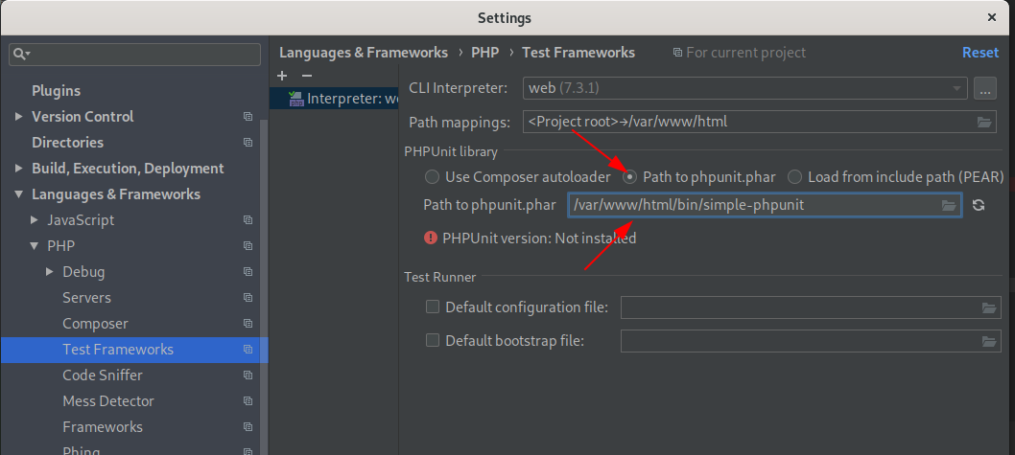Click the Path to phpunit.phar input field
The width and height of the screenshot is (1015, 455).
click(765, 206)
